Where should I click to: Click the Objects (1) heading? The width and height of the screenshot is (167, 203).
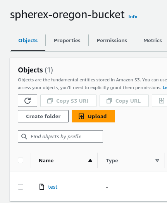pos(35,70)
